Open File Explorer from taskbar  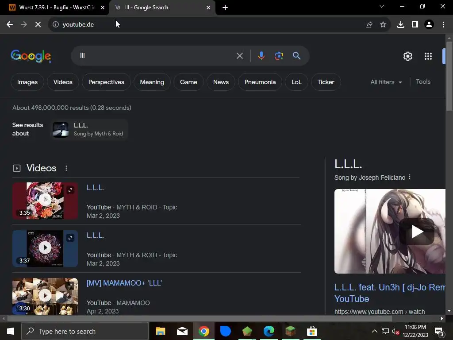[160, 331]
